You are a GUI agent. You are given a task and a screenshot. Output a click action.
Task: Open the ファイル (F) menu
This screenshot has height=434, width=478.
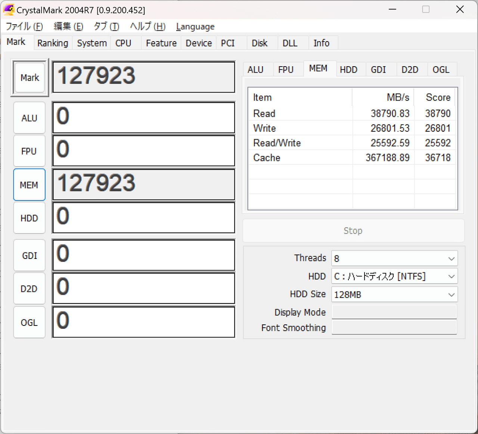click(x=24, y=27)
